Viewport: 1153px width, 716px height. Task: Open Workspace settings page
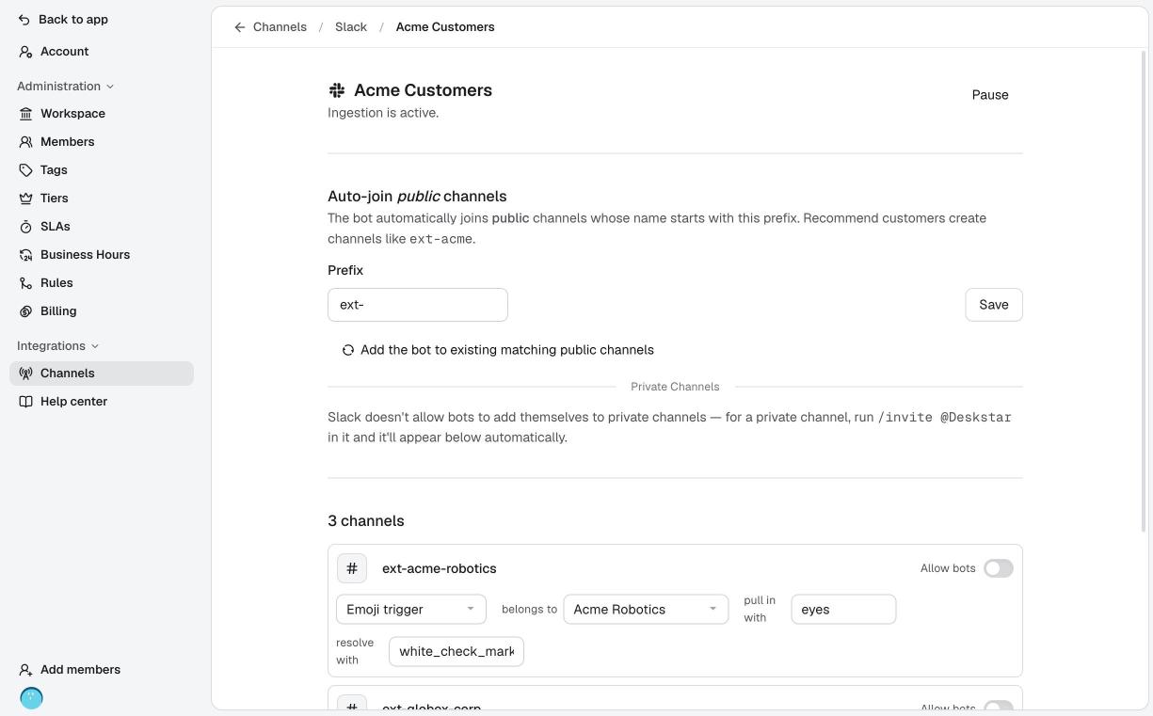coord(102,114)
